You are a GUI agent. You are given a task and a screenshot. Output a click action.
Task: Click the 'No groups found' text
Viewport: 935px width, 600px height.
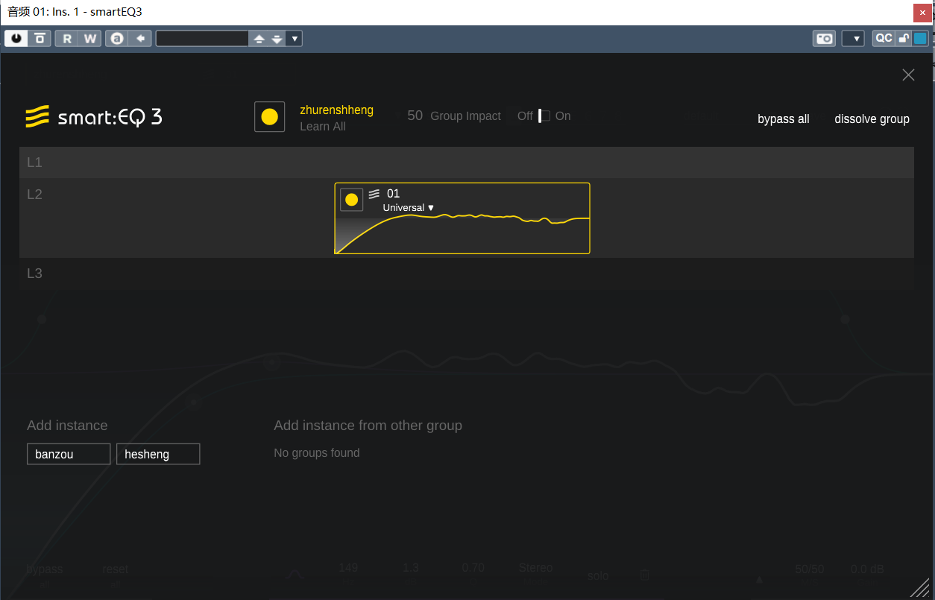pyautogui.click(x=317, y=453)
